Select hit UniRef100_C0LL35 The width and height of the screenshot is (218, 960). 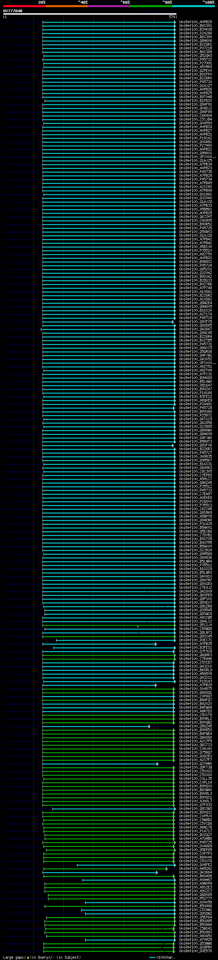[196, 778]
